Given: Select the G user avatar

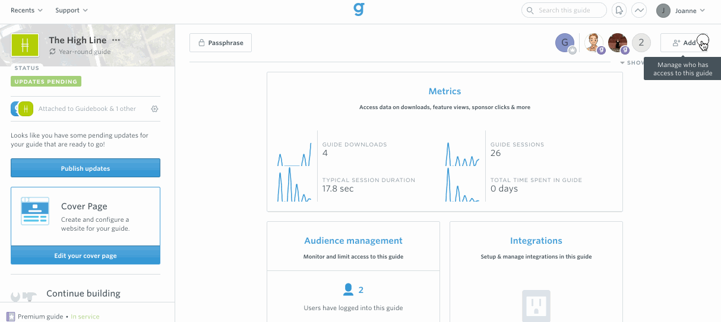Looking at the screenshot, I should click(x=565, y=43).
